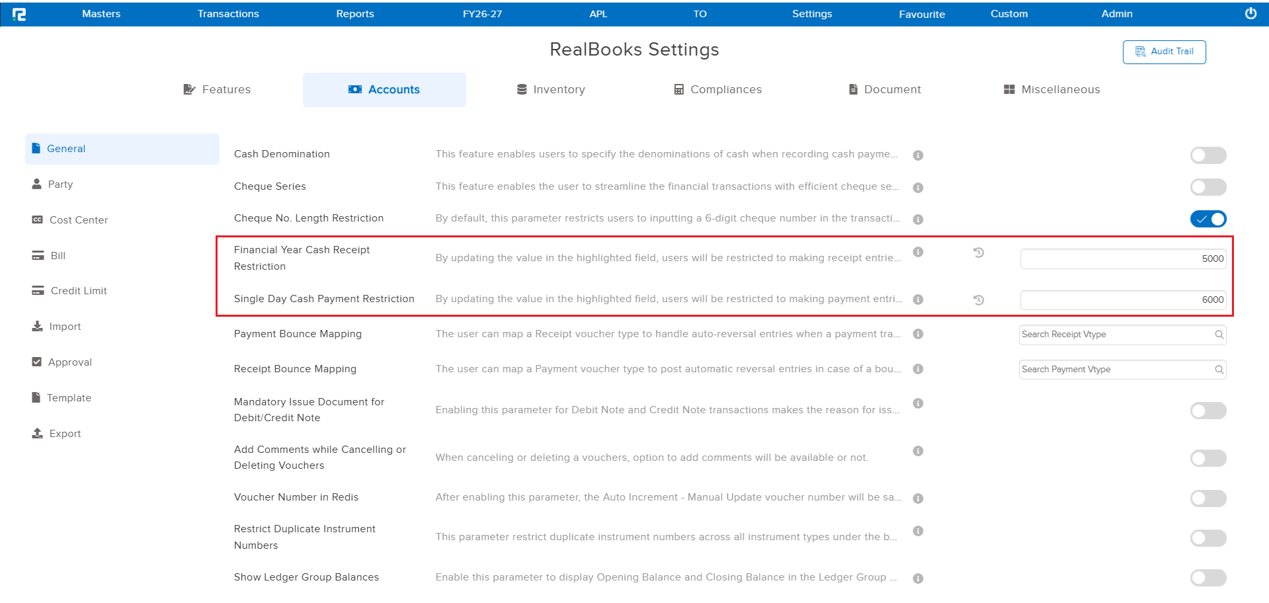Enable the Cash Denomination toggle
The height and width of the screenshot is (603, 1269).
(x=1208, y=155)
